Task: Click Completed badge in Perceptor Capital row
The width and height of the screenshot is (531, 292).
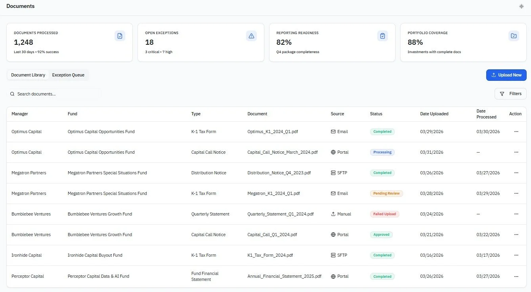Action: pos(382,277)
